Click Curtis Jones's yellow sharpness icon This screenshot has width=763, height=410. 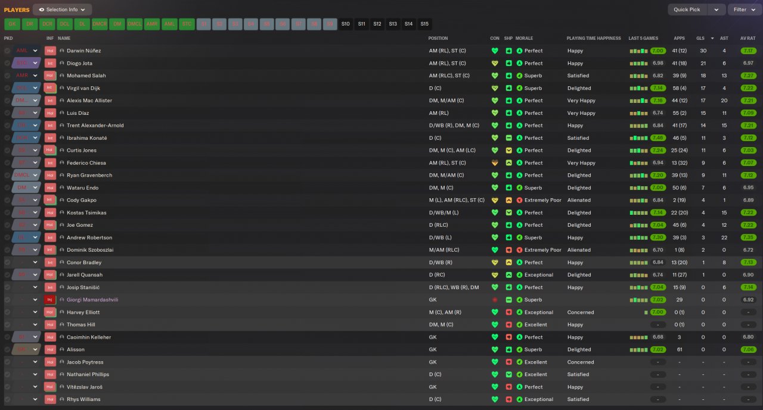point(508,151)
